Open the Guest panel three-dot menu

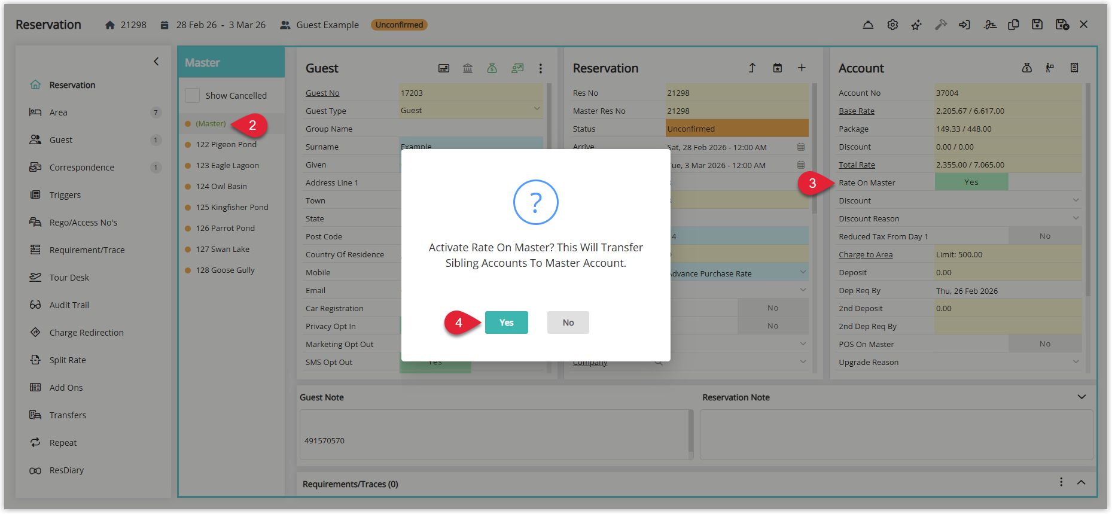tap(541, 68)
